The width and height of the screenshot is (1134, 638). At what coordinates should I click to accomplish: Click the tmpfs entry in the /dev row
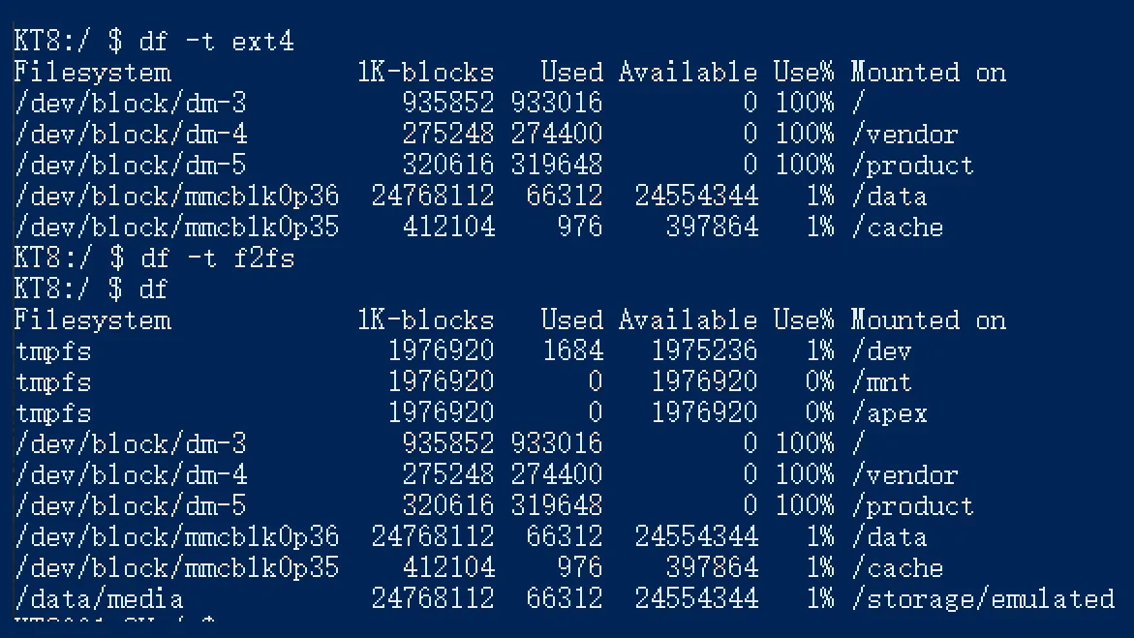click(x=53, y=351)
